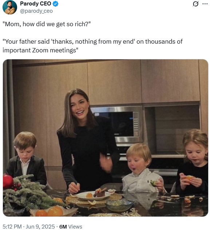
Task: Click the stainless microwave in the photo
Action: [x=116, y=124]
